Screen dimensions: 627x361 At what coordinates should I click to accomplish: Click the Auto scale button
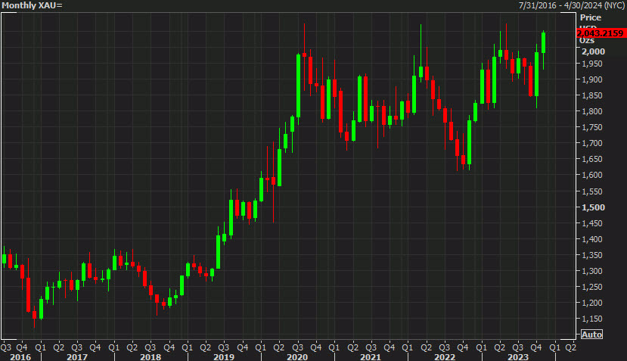pyautogui.click(x=591, y=335)
